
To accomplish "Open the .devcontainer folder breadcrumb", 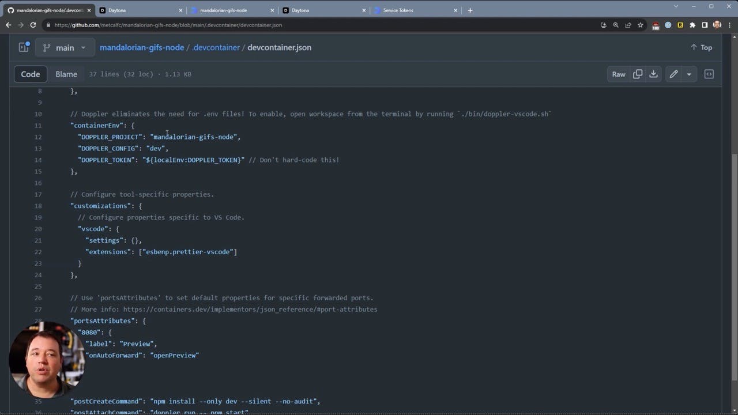I will 216,47.
